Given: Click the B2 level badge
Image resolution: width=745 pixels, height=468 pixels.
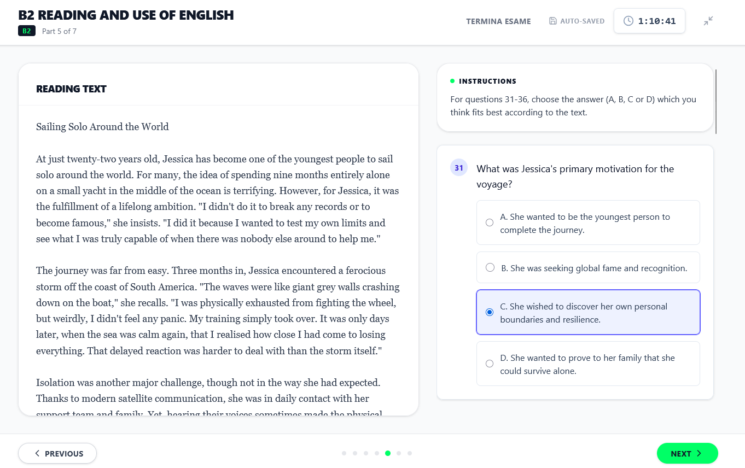Looking at the screenshot, I should point(27,31).
